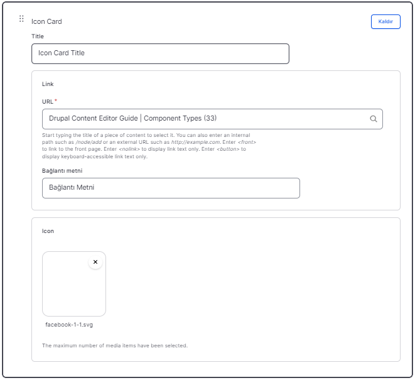Select the icon media thumbnail preview
The width and height of the screenshot is (415, 380).
(74, 284)
